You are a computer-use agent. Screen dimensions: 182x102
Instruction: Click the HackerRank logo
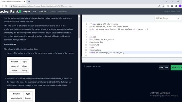(x=11, y=11)
